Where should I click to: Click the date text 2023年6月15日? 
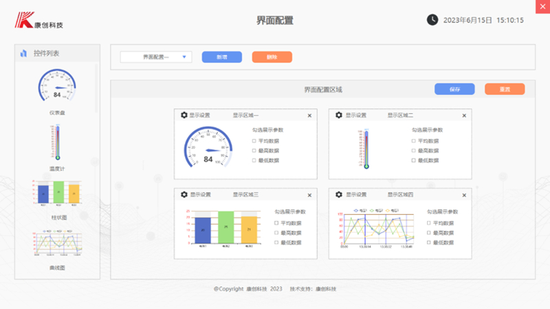[x=467, y=21]
